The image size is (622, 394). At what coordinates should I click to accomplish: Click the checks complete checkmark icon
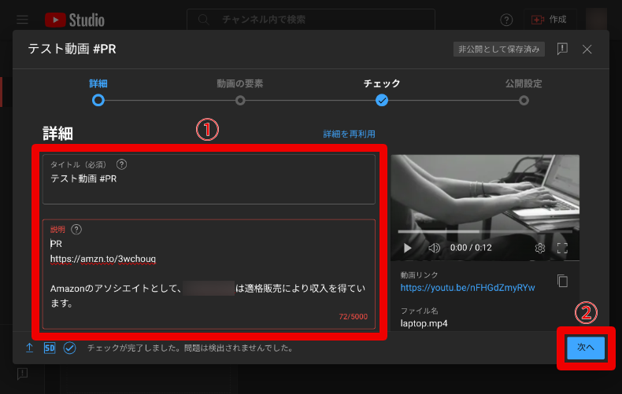point(69,348)
